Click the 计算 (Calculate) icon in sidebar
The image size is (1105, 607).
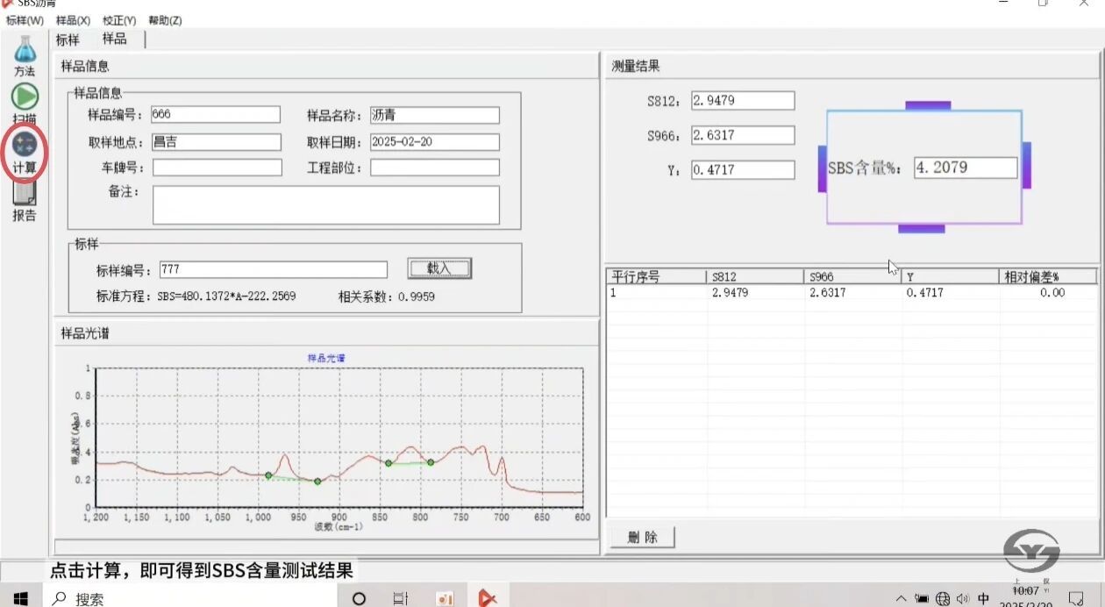click(x=25, y=145)
